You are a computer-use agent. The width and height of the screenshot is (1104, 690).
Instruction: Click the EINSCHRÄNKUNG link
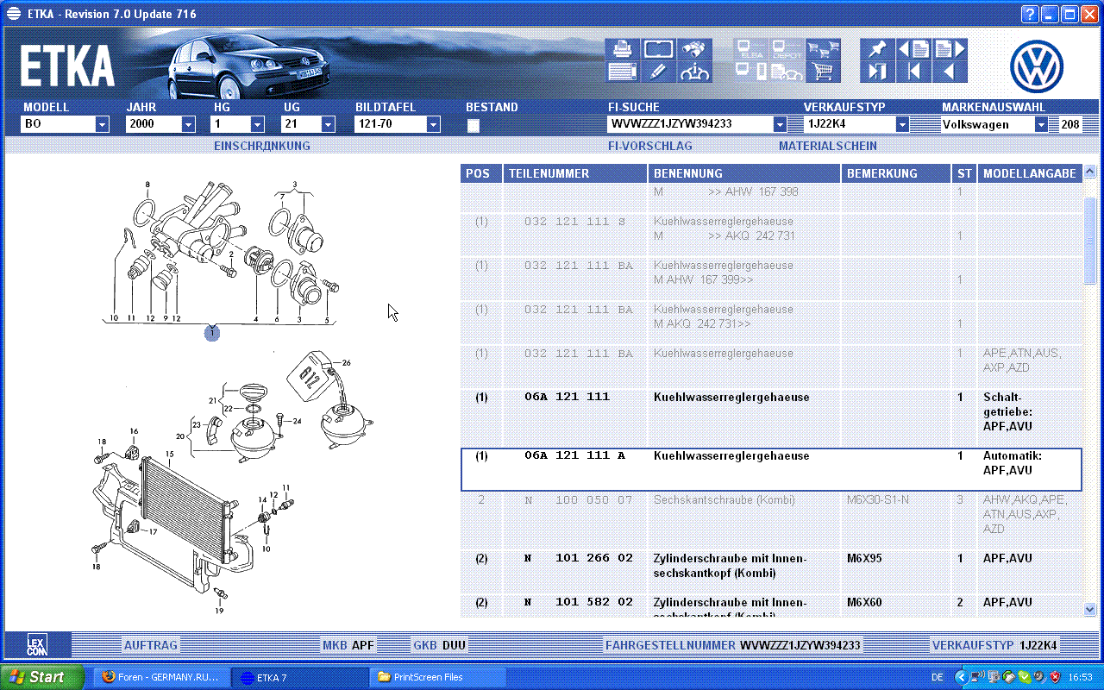coord(261,147)
